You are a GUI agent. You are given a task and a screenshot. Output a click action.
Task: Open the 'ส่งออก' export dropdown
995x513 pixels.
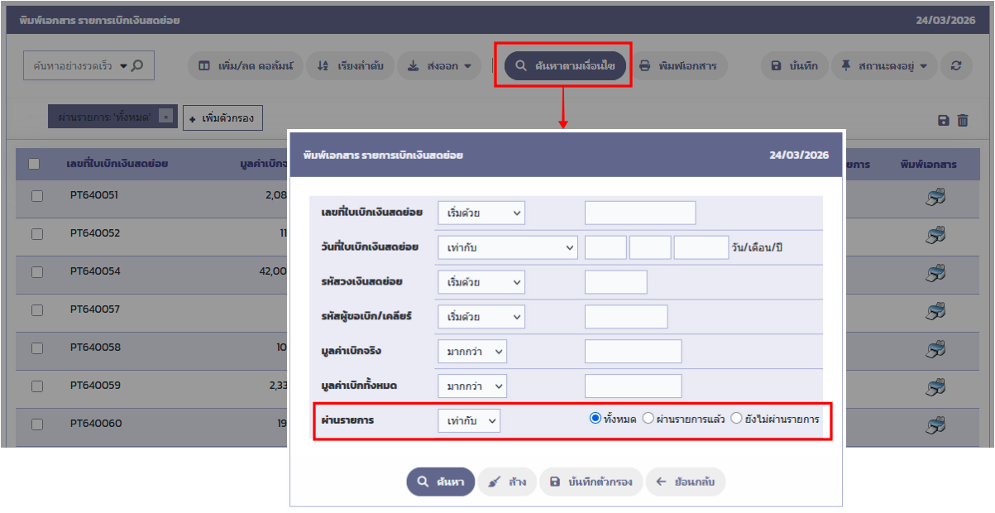pos(439,66)
